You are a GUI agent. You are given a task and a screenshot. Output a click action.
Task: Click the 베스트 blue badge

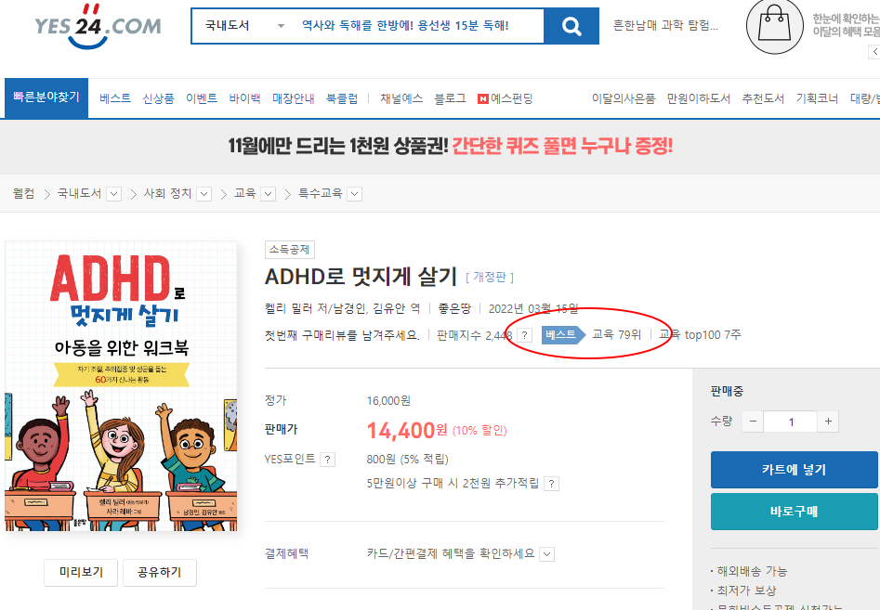pyautogui.click(x=563, y=335)
